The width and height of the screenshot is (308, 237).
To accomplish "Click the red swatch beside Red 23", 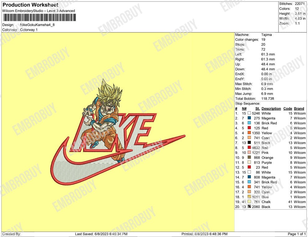I will pos(249,167).
